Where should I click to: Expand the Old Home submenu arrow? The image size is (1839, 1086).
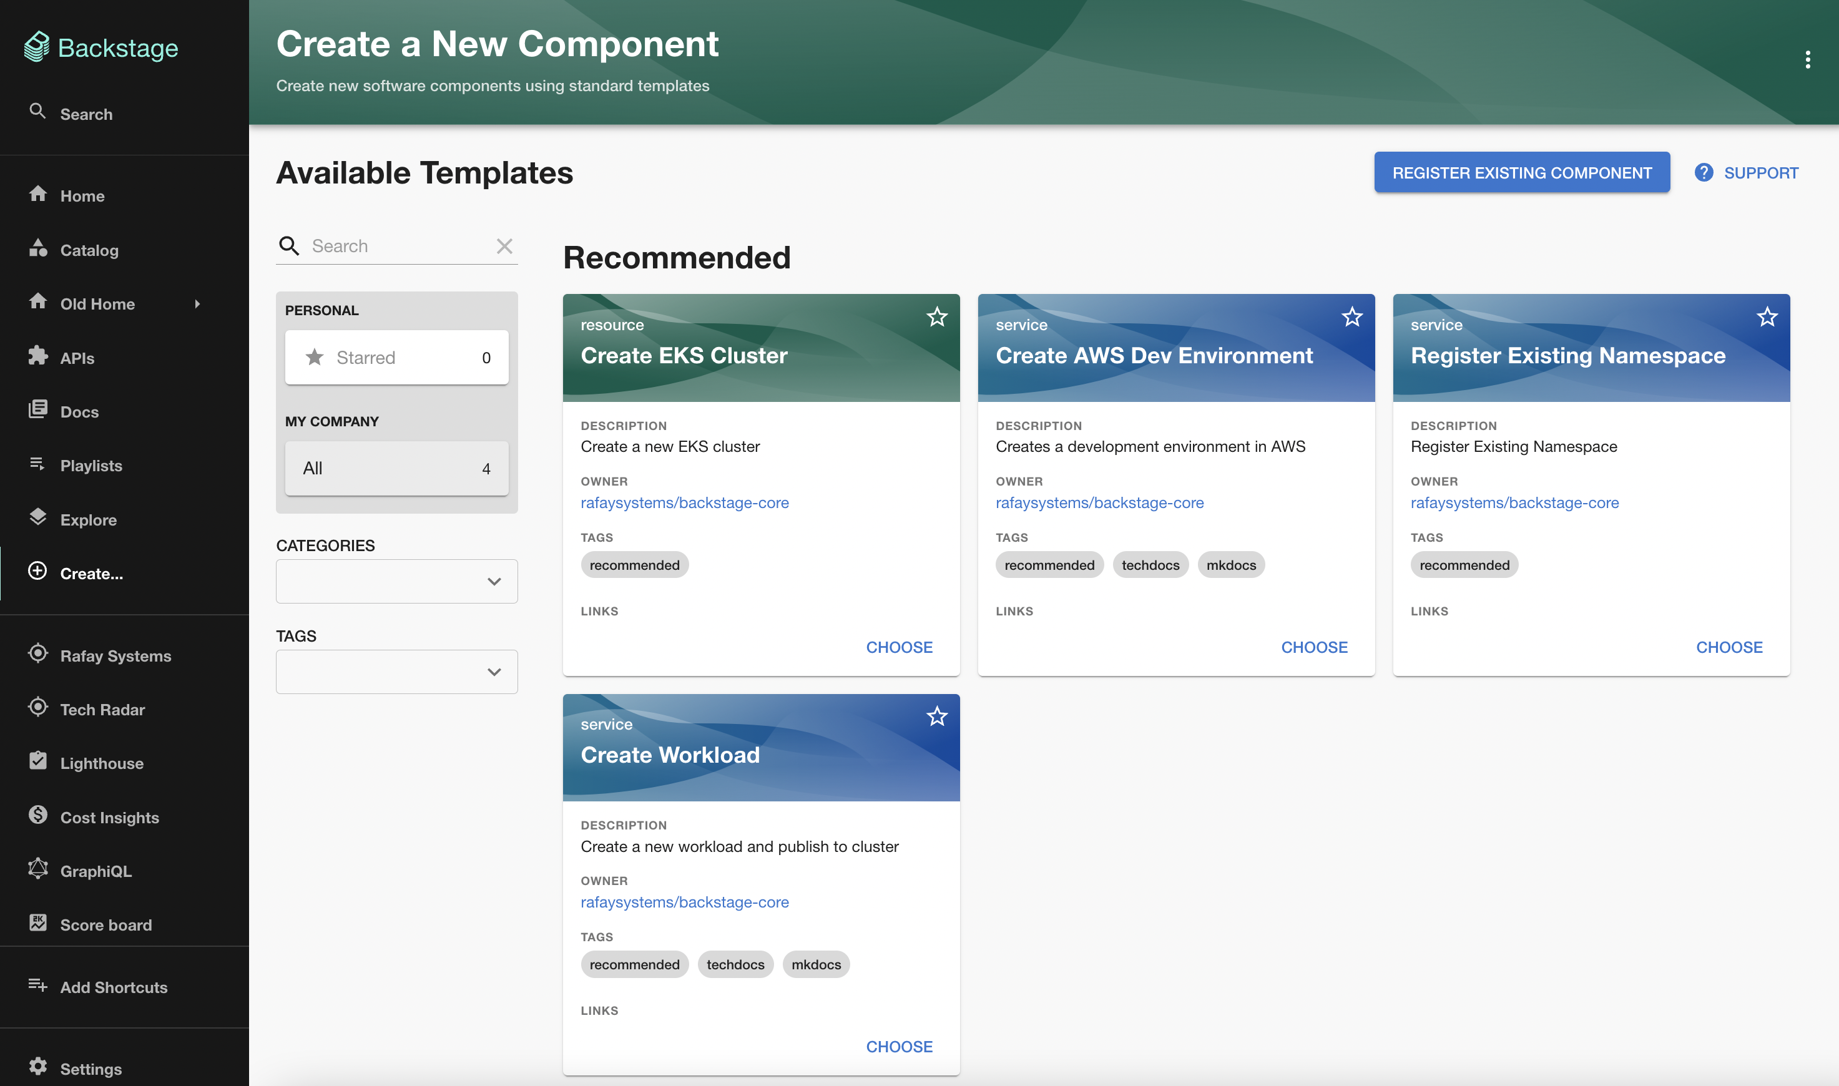point(197,305)
